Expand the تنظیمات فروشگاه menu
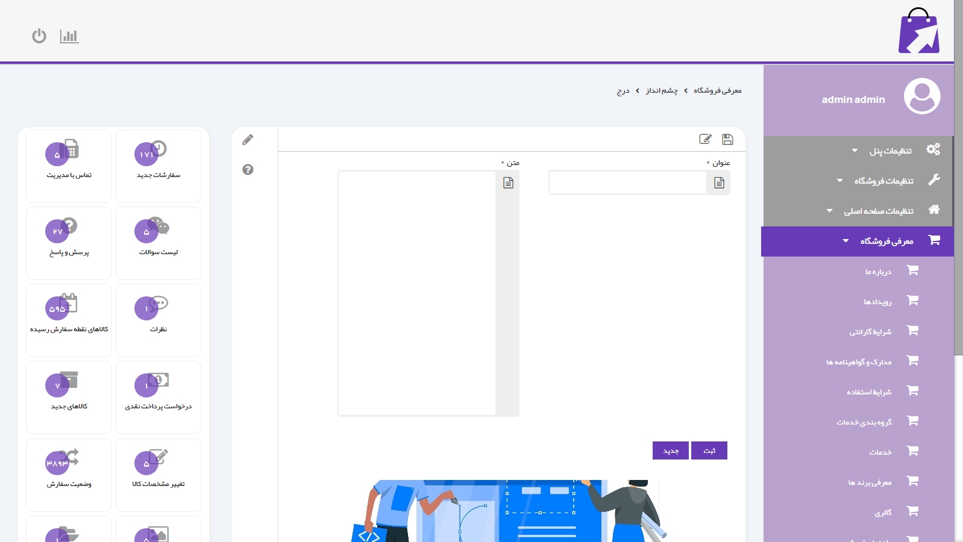Screen dimensions: 963x542 pos(883,181)
